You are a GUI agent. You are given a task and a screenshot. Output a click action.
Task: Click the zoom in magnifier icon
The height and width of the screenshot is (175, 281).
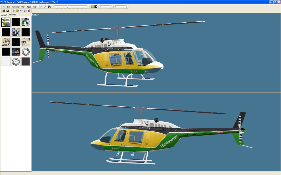pyautogui.click(x=41, y=7)
